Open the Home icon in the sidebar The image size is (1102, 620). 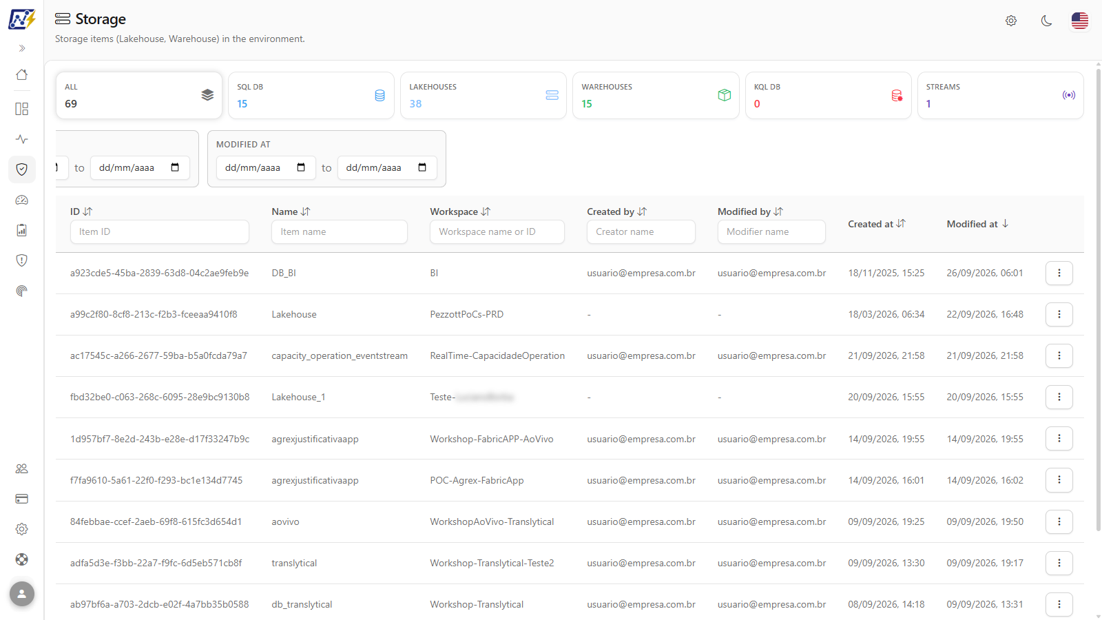(22, 74)
